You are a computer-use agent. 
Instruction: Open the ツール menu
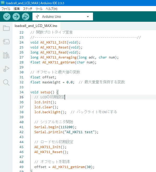tap(39, 9)
